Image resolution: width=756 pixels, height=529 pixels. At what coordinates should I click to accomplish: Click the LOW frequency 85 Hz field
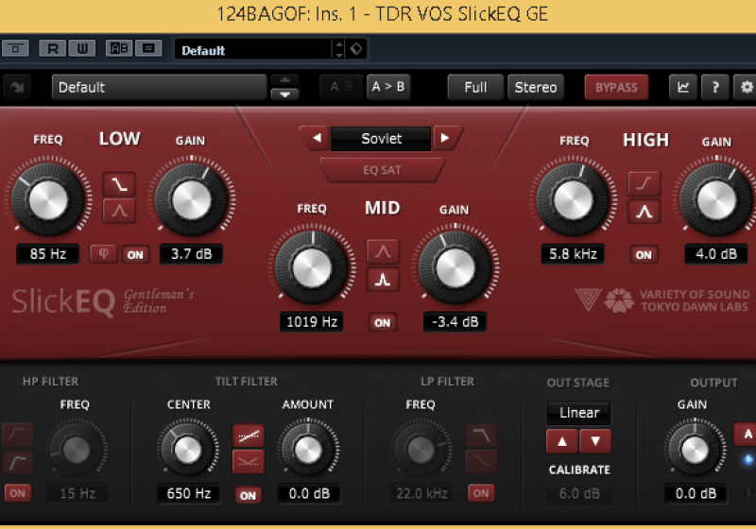click(x=48, y=254)
